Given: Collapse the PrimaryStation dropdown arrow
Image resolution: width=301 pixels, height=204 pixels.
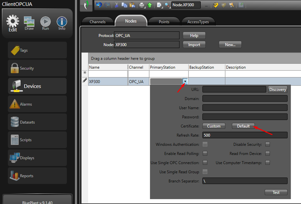Looking at the screenshot, I should (185, 81).
